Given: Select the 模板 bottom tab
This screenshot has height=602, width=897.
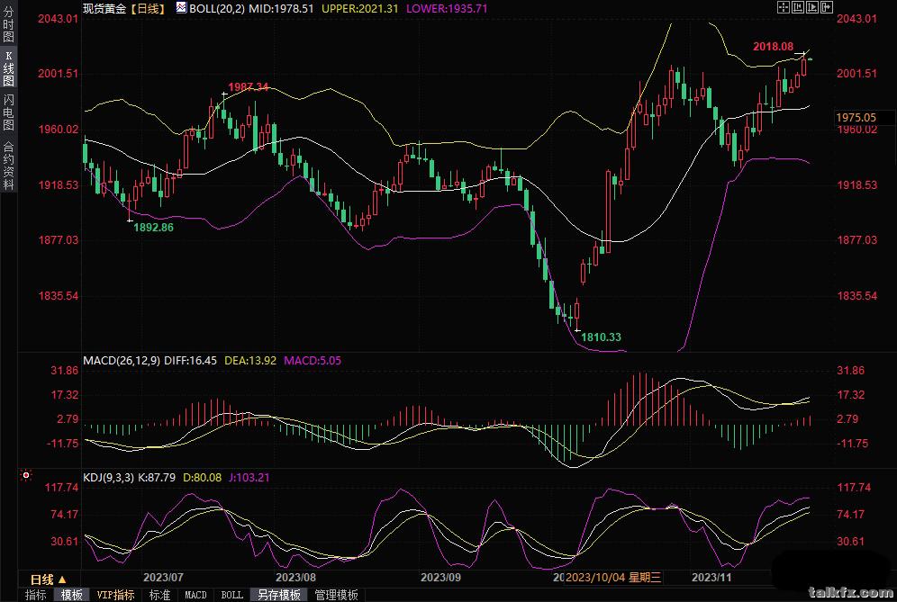Looking at the screenshot, I should coord(71,595).
